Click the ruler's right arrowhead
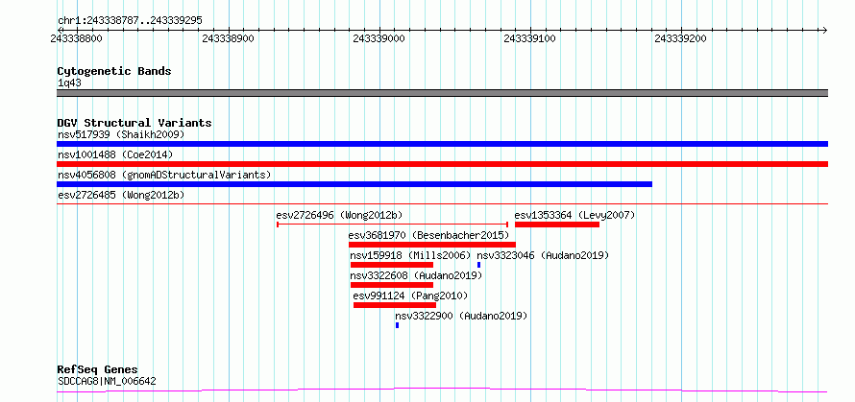The width and height of the screenshot is (855, 402). click(x=824, y=30)
